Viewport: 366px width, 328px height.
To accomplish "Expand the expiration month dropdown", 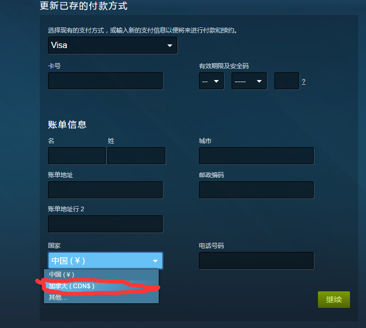I will pyautogui.click(x=211, y=81).
